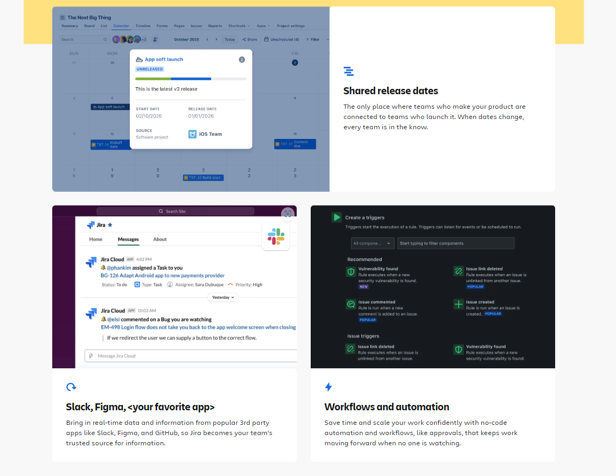Click the Message Jira Cloud input box

(x=191, y=356)
